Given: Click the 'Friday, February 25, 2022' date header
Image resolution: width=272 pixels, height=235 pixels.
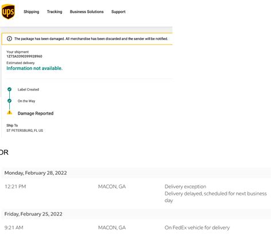Looking at the screenshot, I should [33, 214].
